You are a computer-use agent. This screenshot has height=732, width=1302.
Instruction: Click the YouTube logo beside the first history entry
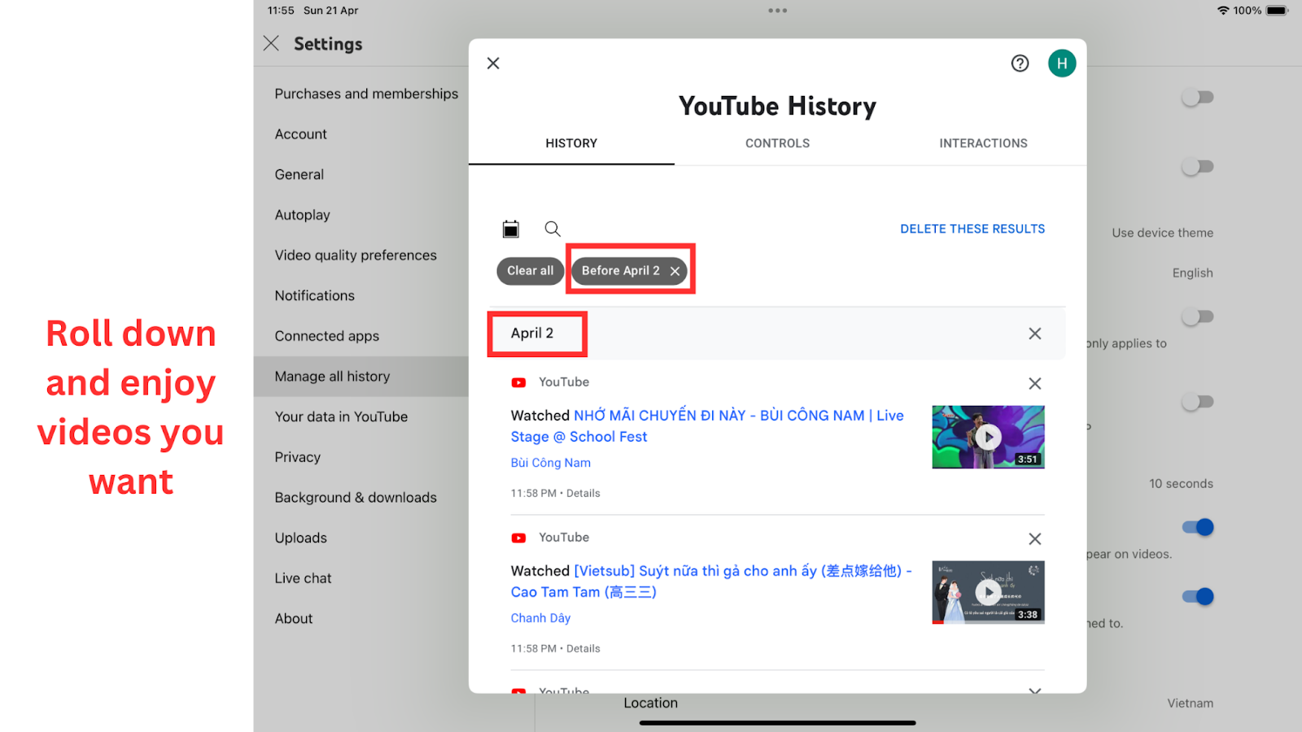518,382
